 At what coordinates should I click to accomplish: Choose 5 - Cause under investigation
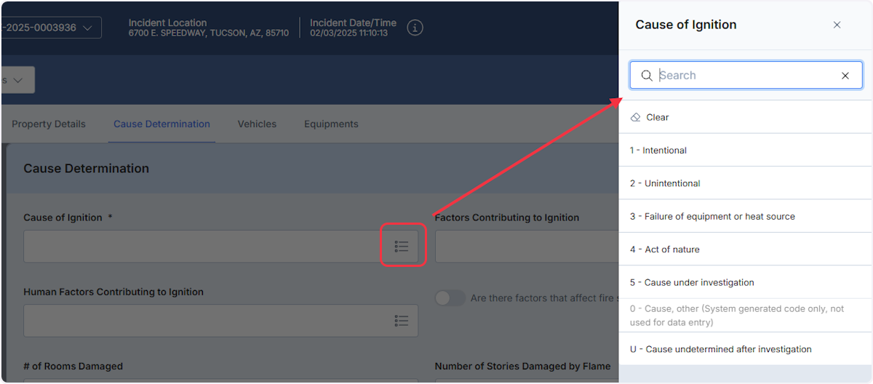(x=746, y=282)
